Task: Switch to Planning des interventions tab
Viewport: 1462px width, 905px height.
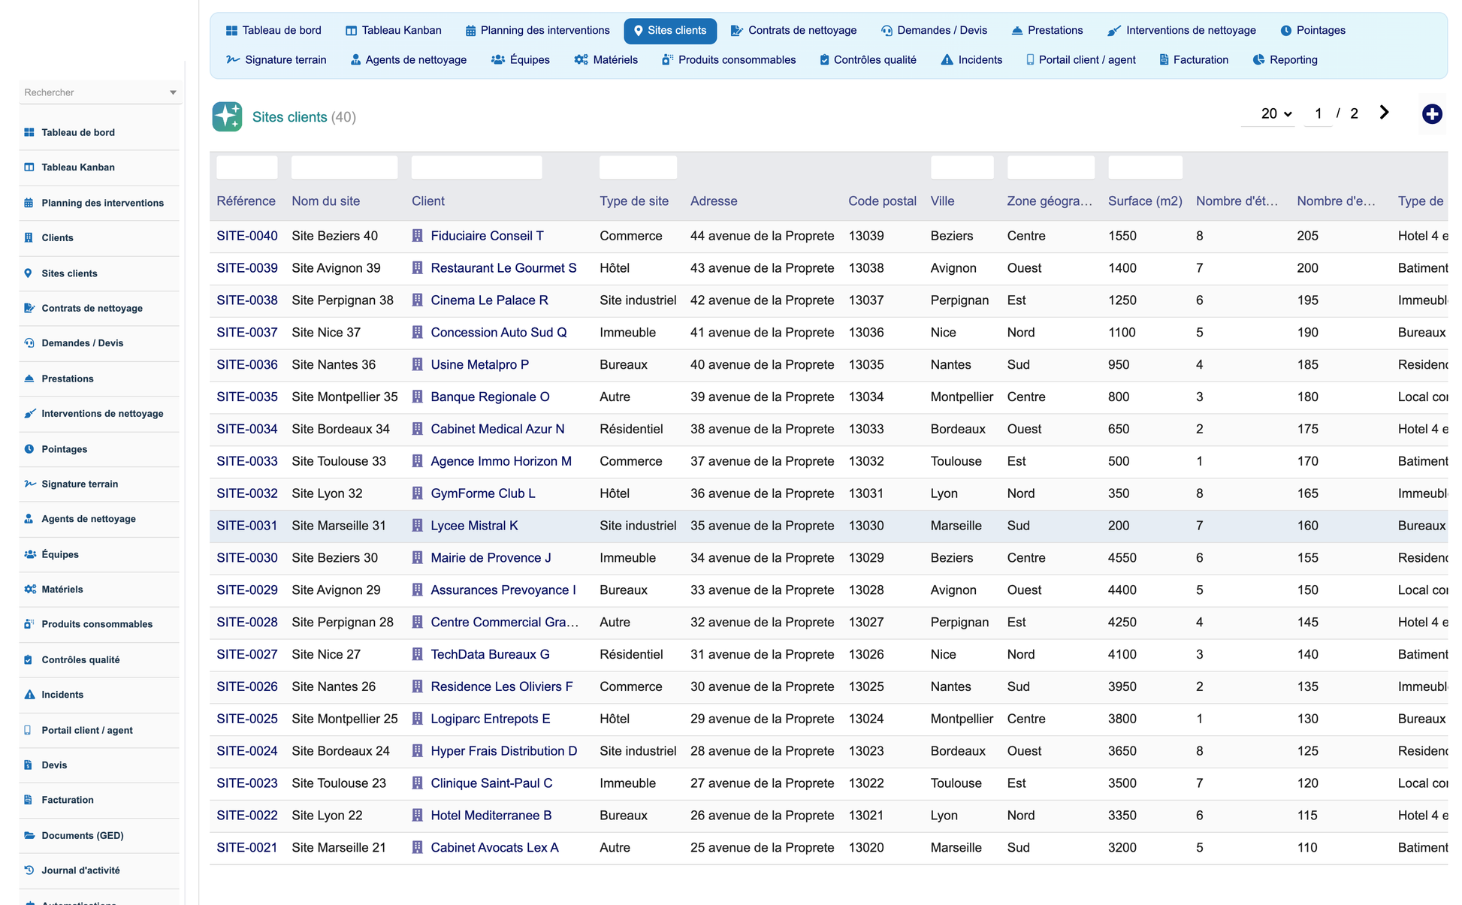Action: tap(538, 31)
